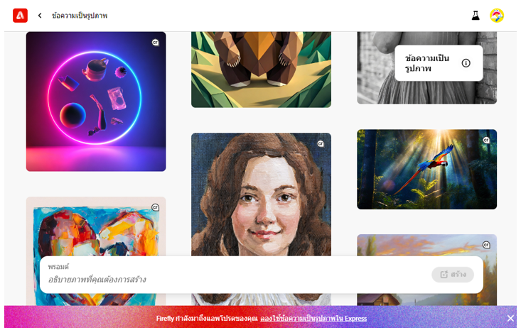521x330 pixels.
Task: Open the oil-painted woman portrait thumbnail
Action: click(x=261, y=194)
